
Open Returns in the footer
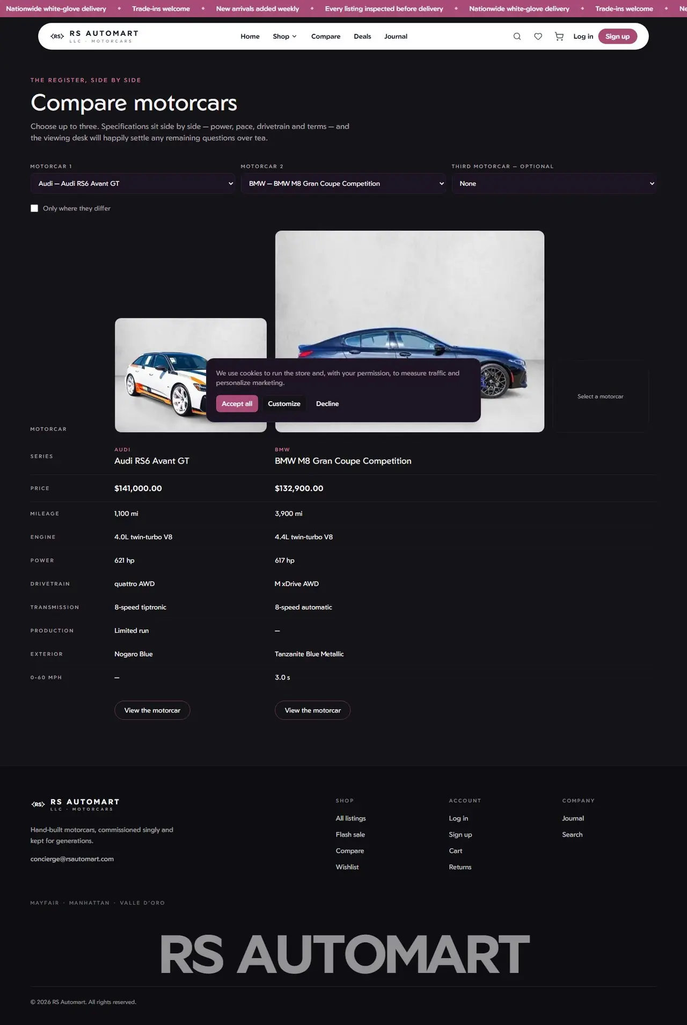tap(460, 867)
